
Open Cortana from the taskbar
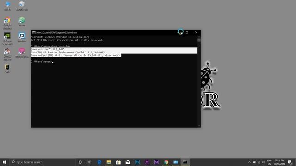pyautogui.click(x=80, y=162)
